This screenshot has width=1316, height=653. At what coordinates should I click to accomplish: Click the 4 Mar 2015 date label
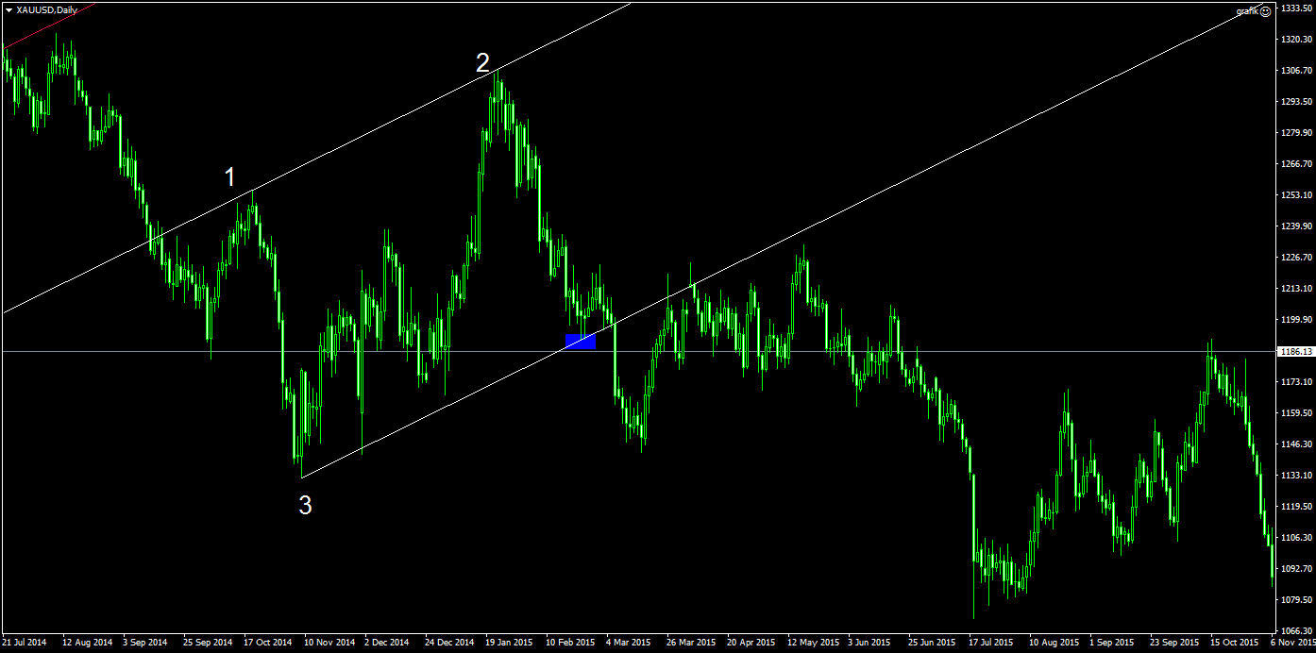point(630,643)
